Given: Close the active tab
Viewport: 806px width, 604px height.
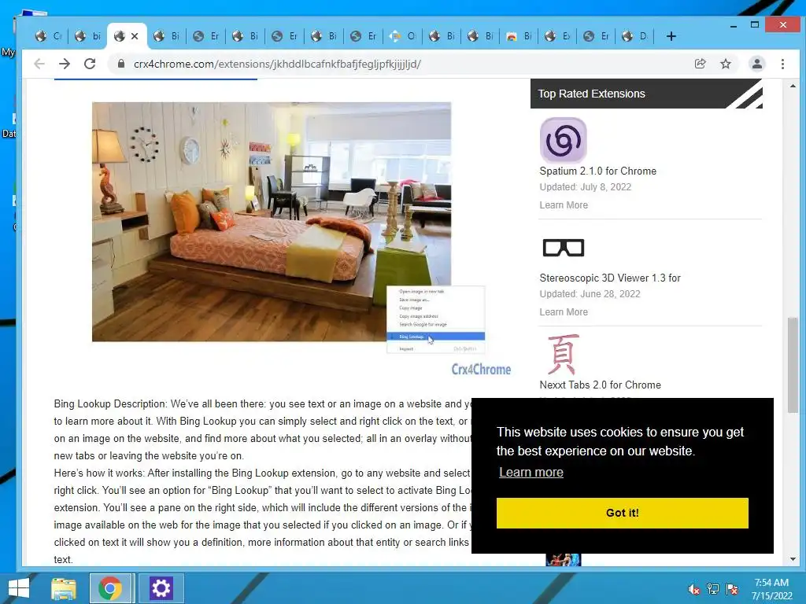Looking at the screenshot, I should pos(135,36).
